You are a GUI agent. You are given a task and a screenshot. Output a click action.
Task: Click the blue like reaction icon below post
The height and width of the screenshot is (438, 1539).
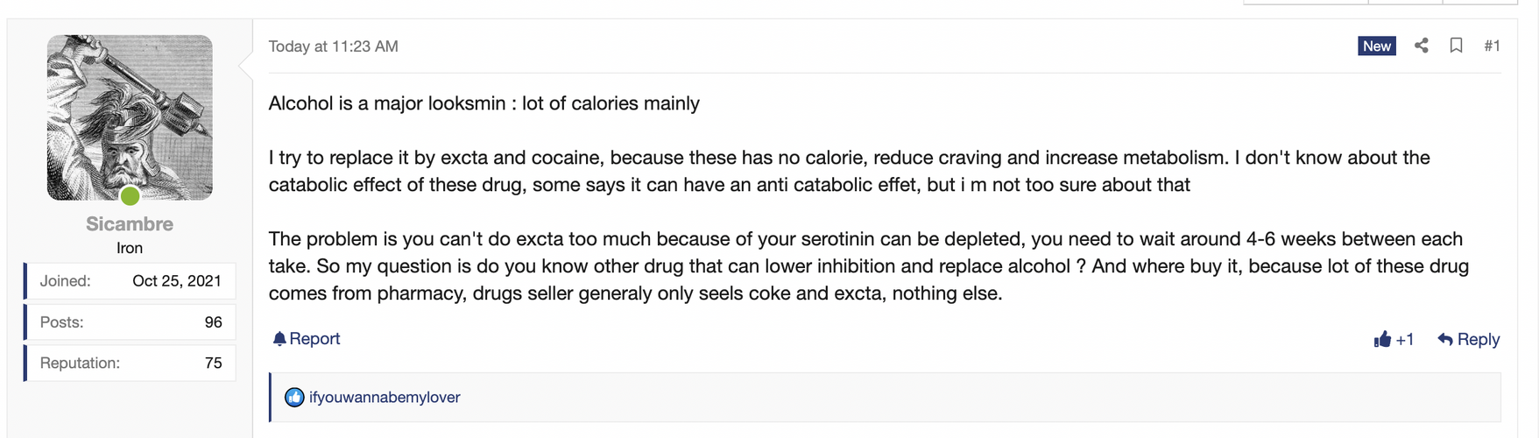pos(294,398)
